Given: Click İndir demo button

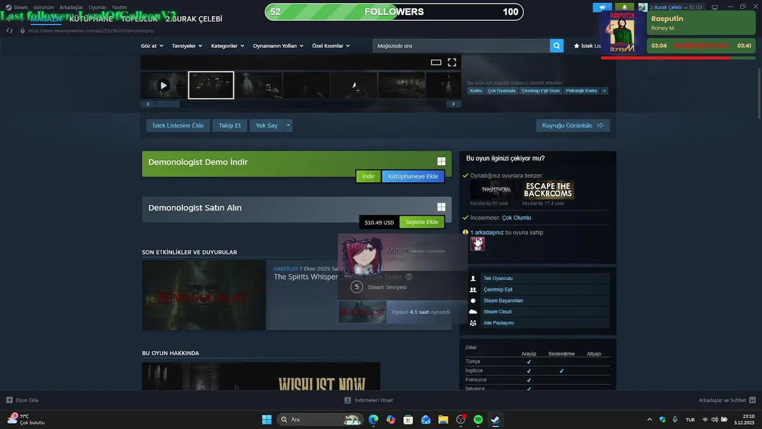Looking at the screenshot, I should pos(368,176).
